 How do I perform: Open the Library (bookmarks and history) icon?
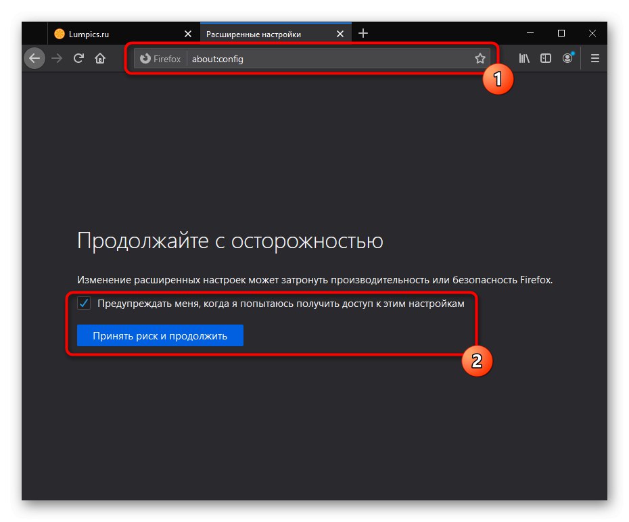[524, 58]
